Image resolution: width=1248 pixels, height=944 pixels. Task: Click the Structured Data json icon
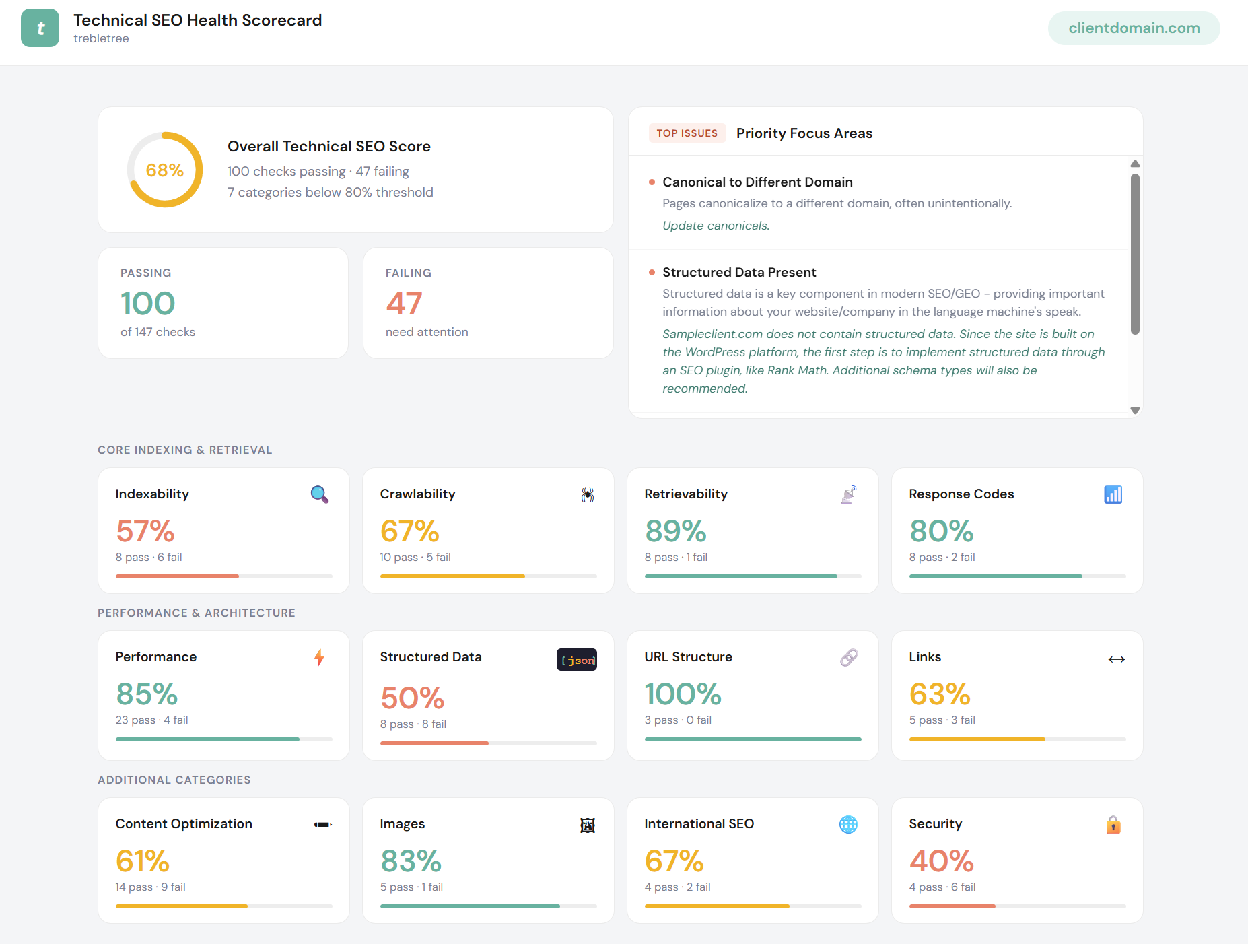click(577, 660)
